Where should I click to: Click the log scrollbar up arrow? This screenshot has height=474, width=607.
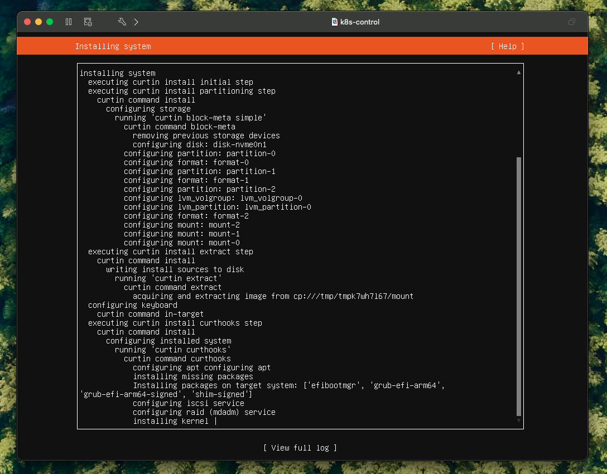(x=519, y=72)
